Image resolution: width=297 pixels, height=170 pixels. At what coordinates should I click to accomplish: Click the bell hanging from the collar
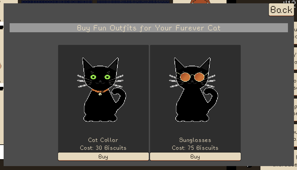[x=100, y=94]
